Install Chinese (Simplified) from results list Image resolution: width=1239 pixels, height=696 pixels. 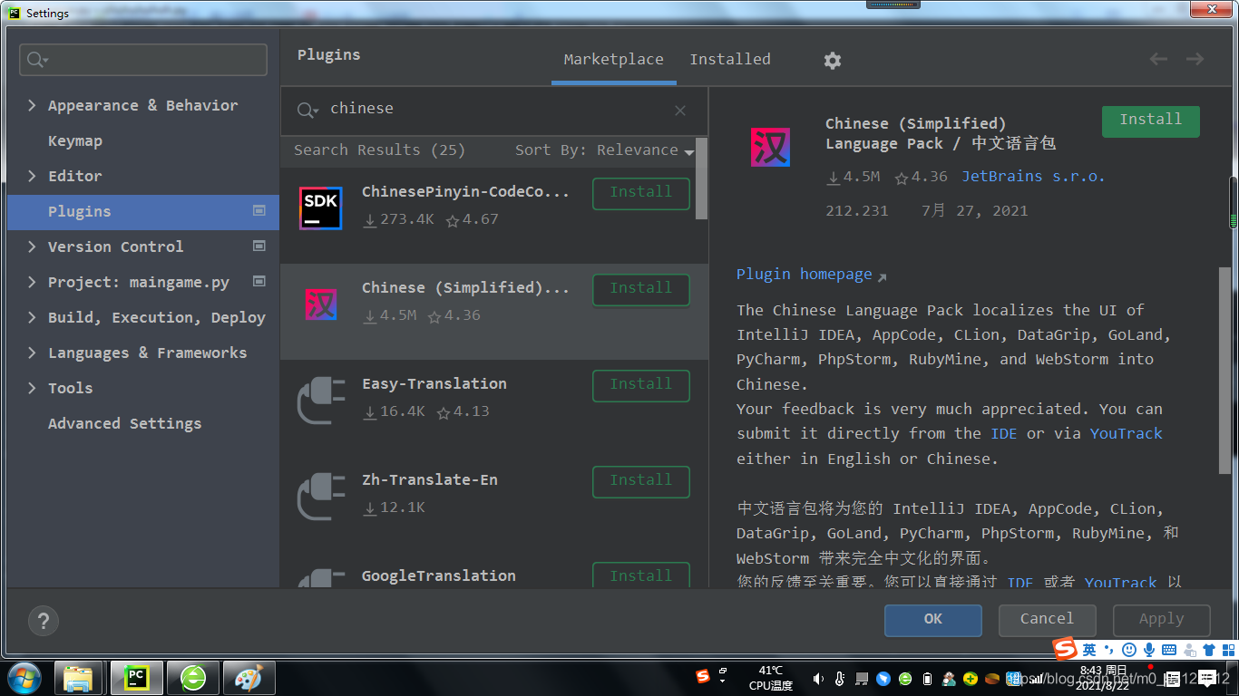(x=641, y=289)
